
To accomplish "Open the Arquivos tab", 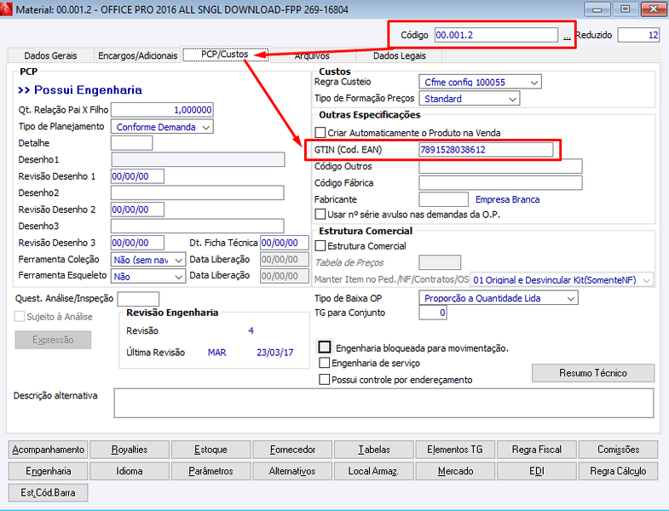I will pyautogui.click(x=312, y=55).
